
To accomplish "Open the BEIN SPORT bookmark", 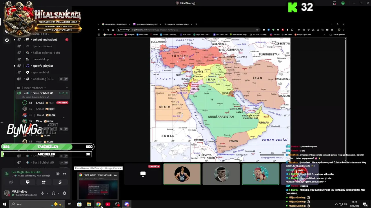I will pos(185,34).
